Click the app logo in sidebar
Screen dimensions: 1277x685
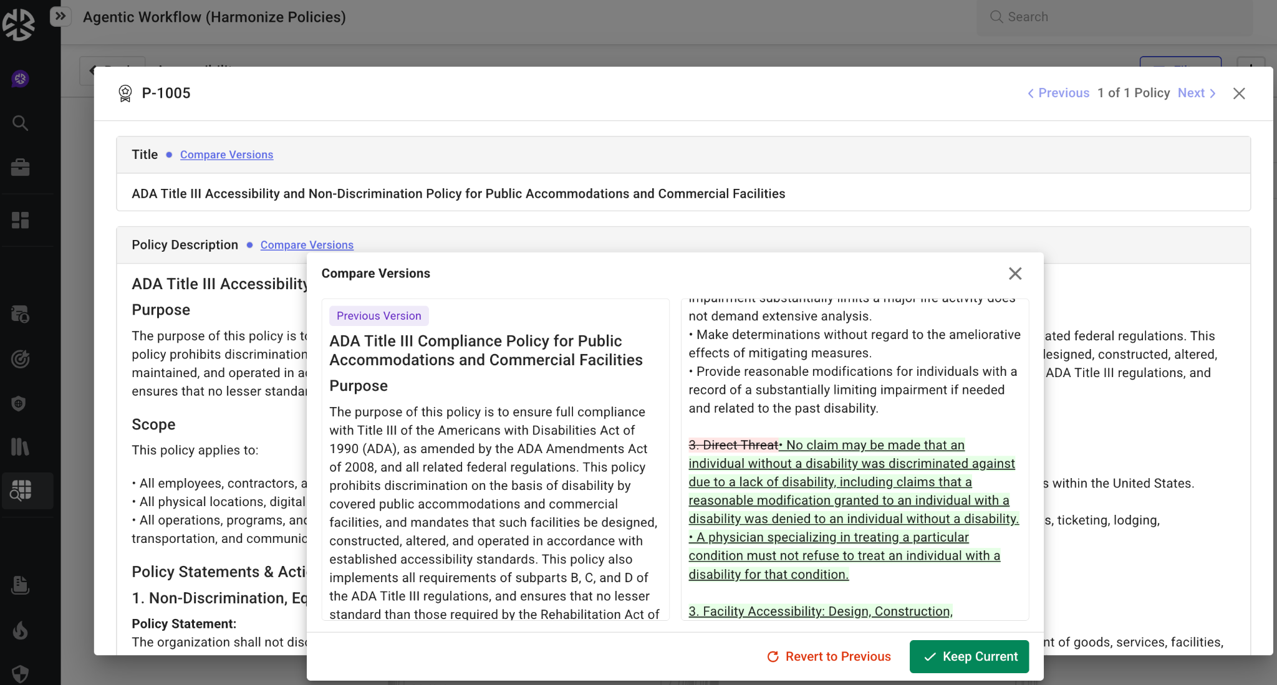tap(19, 24)
